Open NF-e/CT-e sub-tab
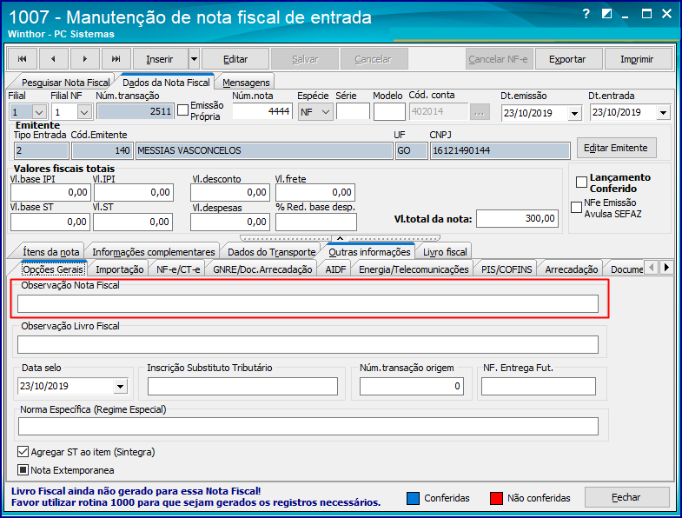Screen dimensions: 682x518 [x=178, y=269]
